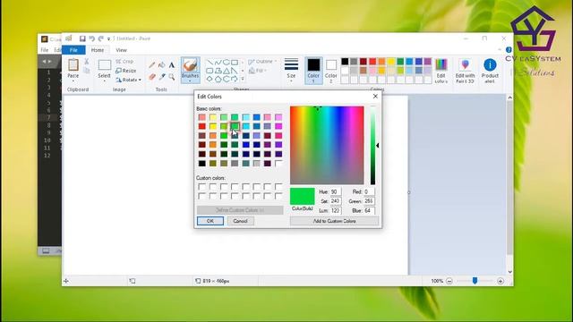Click the 100% zoom level text

(437, 281)
